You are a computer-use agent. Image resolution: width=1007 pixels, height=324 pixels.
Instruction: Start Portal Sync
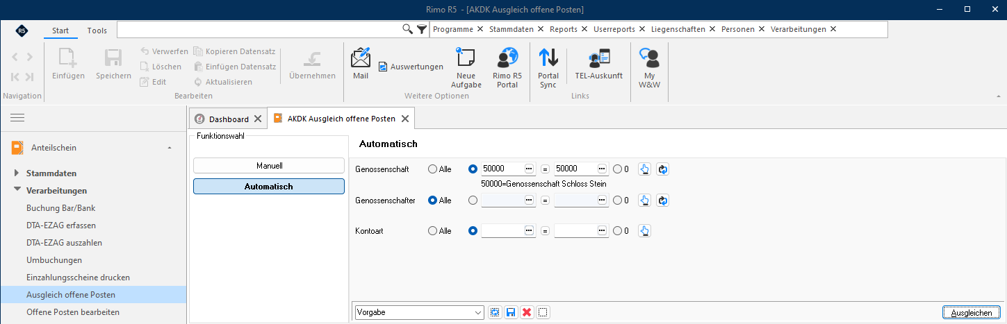(548, 68)
